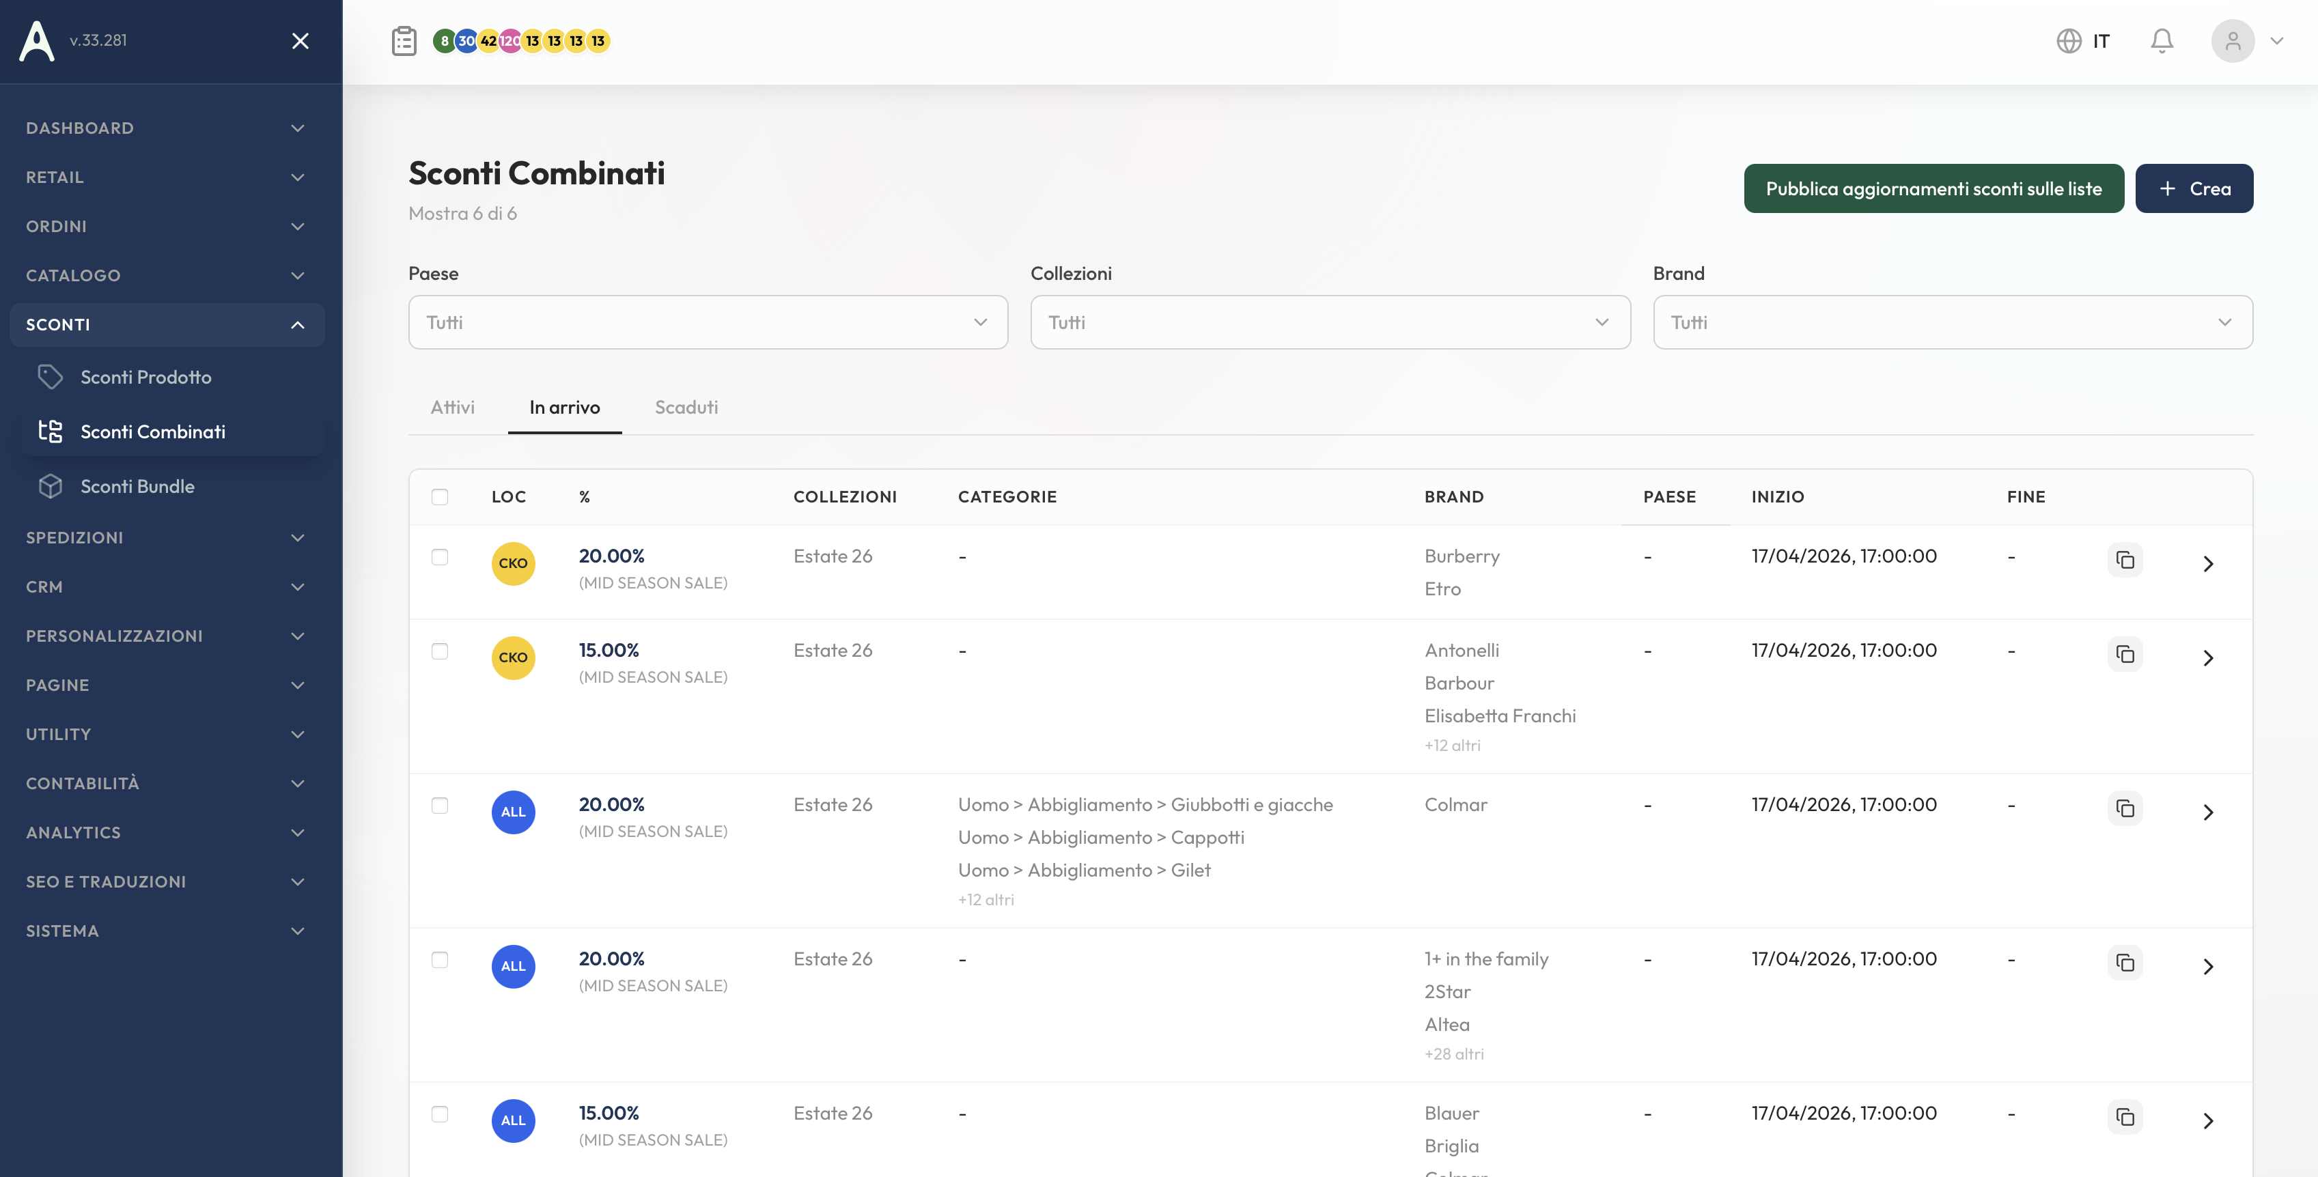Screen dimensions: 2318x1177
Task: Duplicate the Antonelli 15.00% discount row
Action: pos(2125,654)
